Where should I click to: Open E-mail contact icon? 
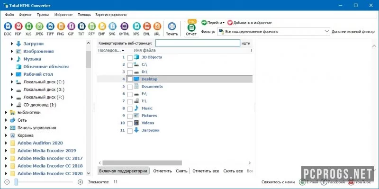[302, 182]
